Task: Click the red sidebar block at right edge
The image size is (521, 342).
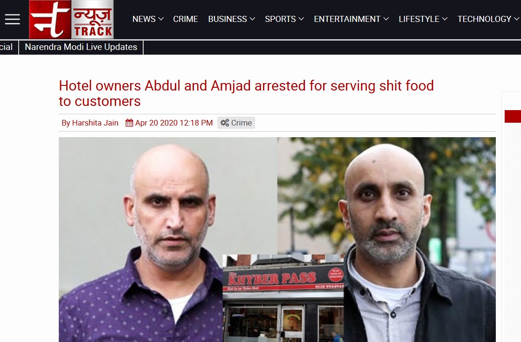Action: (513, 116)
